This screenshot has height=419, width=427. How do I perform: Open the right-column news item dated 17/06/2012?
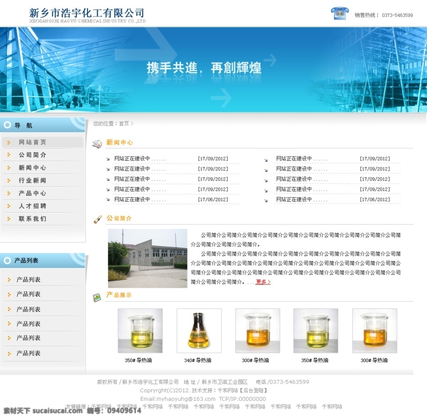pyautogui.click(x=302, y=200)
